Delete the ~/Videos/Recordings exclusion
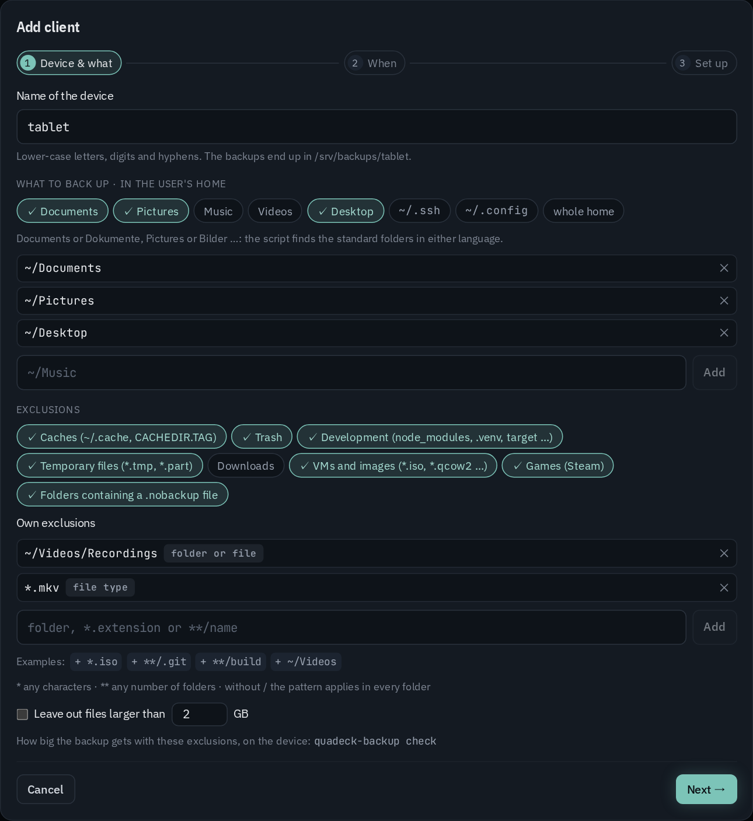The image size is (753, 821). click(724, 553)
